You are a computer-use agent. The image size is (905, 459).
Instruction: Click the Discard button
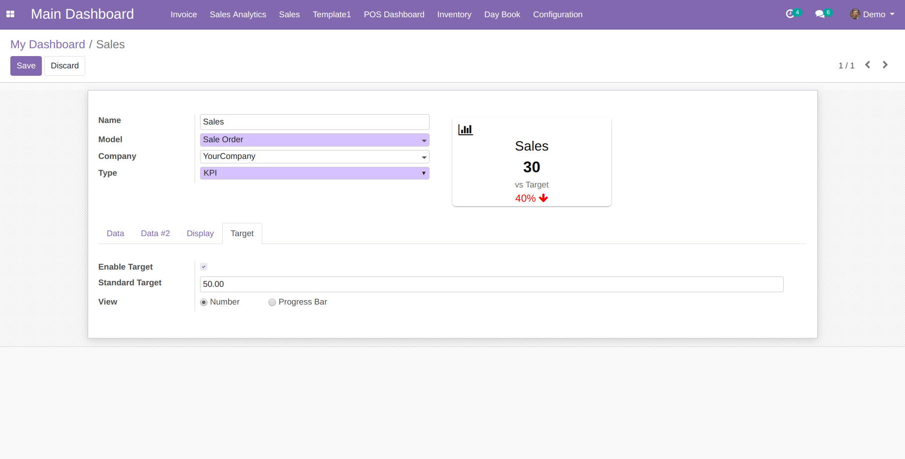click(65, 66)
